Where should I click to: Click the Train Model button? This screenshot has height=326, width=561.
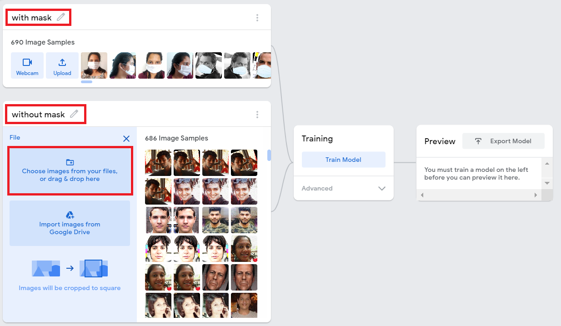click(344, 160)
